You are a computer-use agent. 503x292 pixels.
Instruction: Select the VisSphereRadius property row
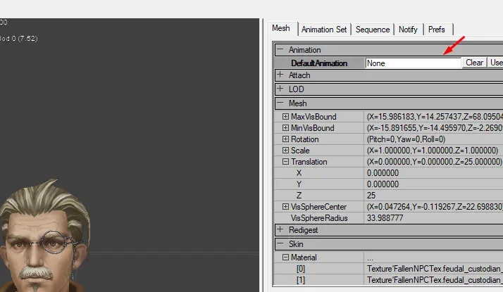(388, 218)
